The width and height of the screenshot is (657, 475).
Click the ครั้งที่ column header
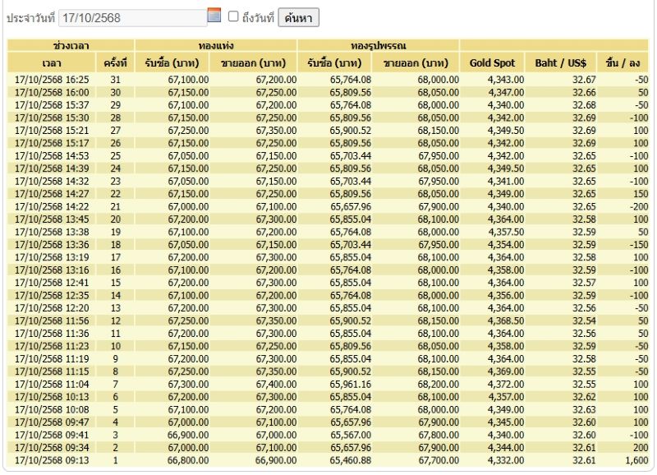pos(115,62)
